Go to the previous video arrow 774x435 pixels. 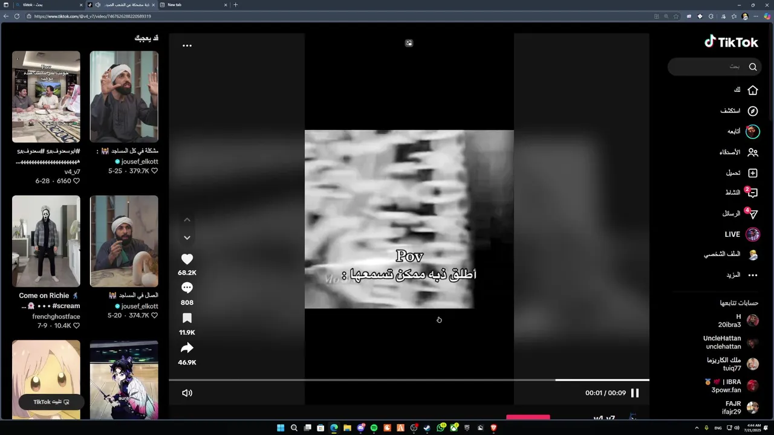click(187, 219)
